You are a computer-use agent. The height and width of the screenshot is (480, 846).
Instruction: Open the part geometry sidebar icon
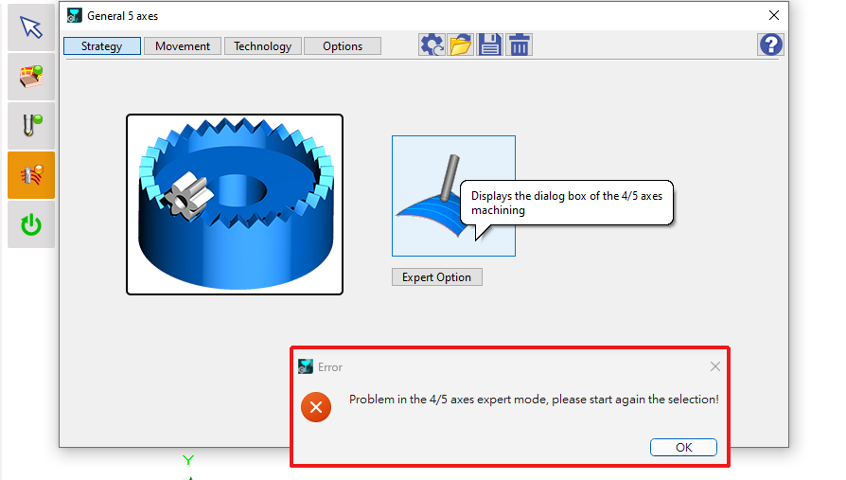click(31, 77)
